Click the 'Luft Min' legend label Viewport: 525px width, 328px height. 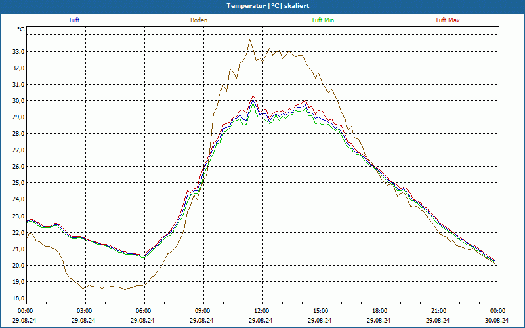(x=323, y=20)
